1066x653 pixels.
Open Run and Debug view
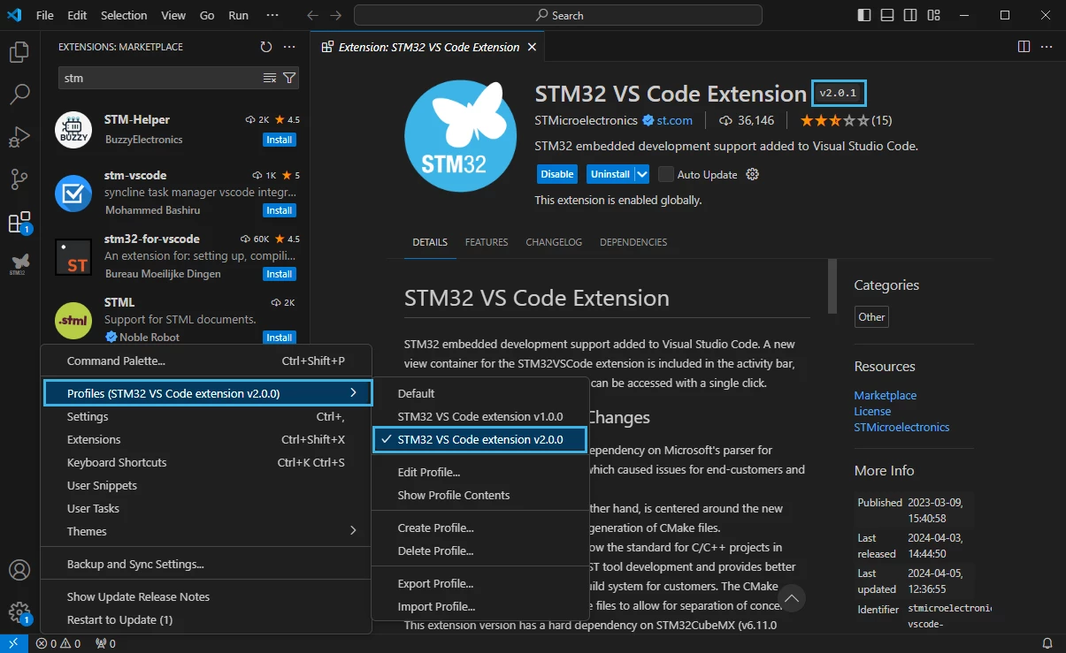tap(19, 137)
